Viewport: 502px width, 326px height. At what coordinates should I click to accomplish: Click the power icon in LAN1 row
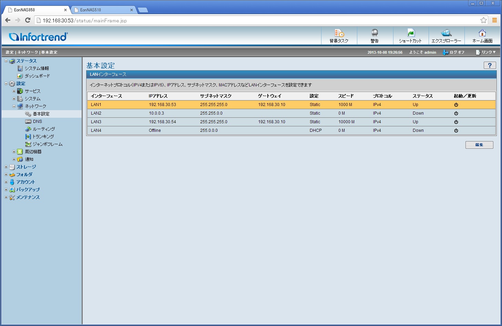pos(456,105)
